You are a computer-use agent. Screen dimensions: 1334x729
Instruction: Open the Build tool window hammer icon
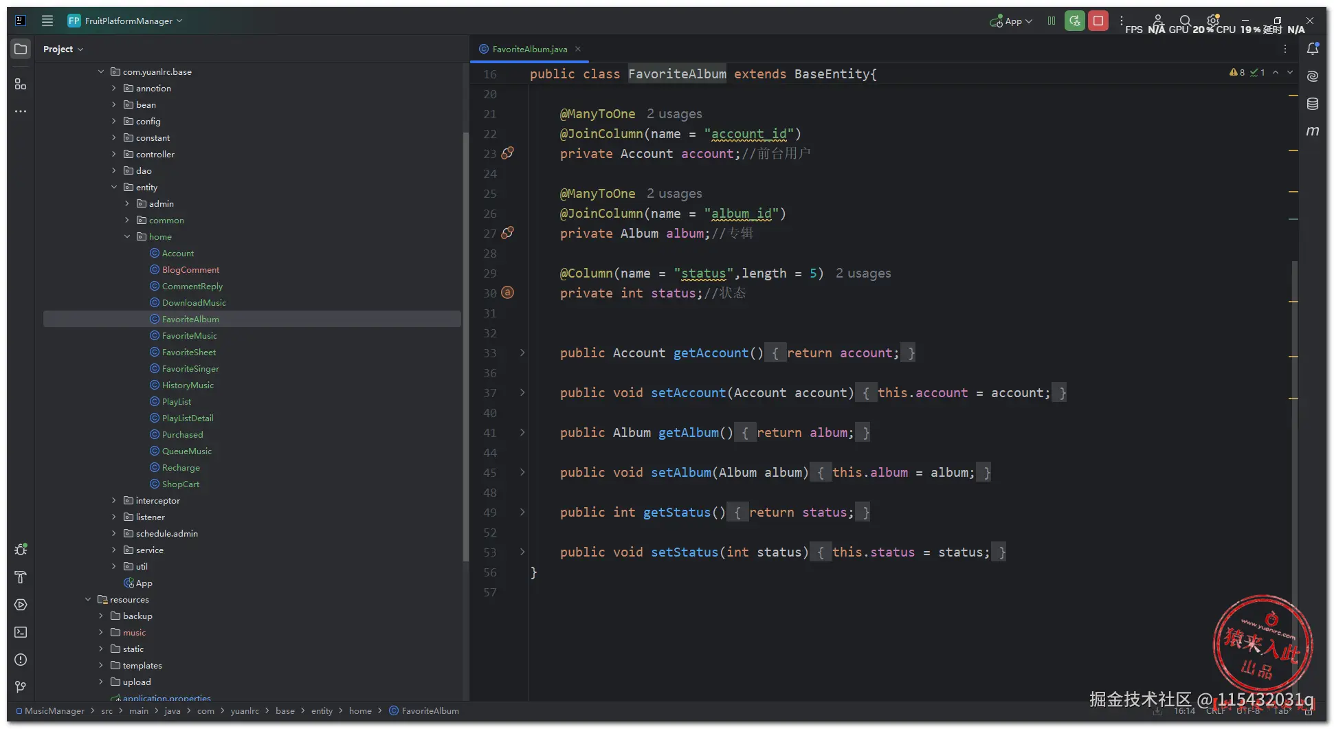pos(21,577)
